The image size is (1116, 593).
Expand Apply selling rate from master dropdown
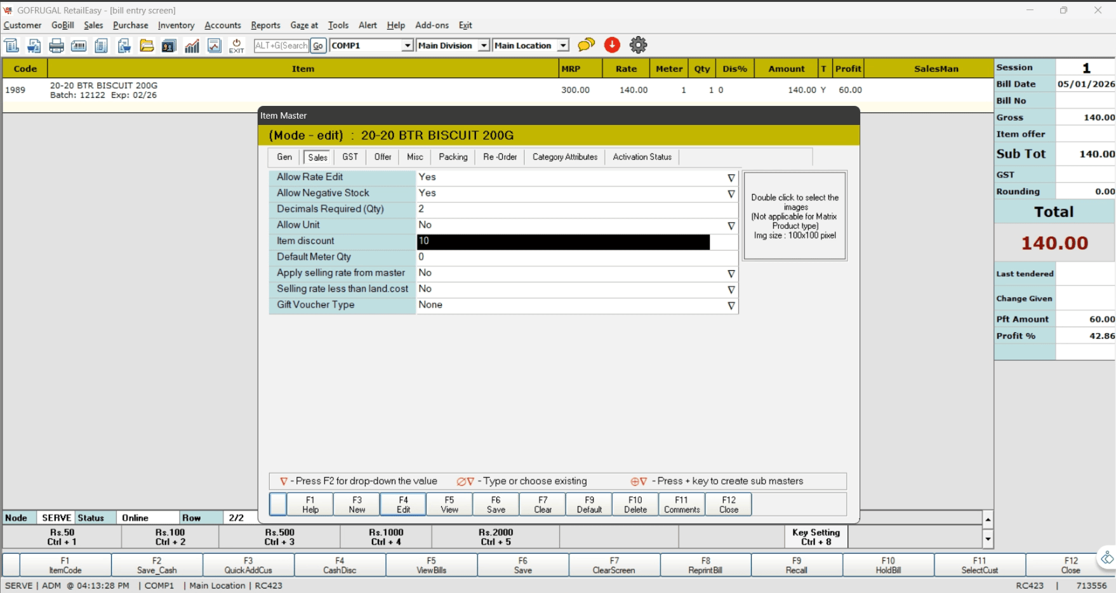point(731,273)
